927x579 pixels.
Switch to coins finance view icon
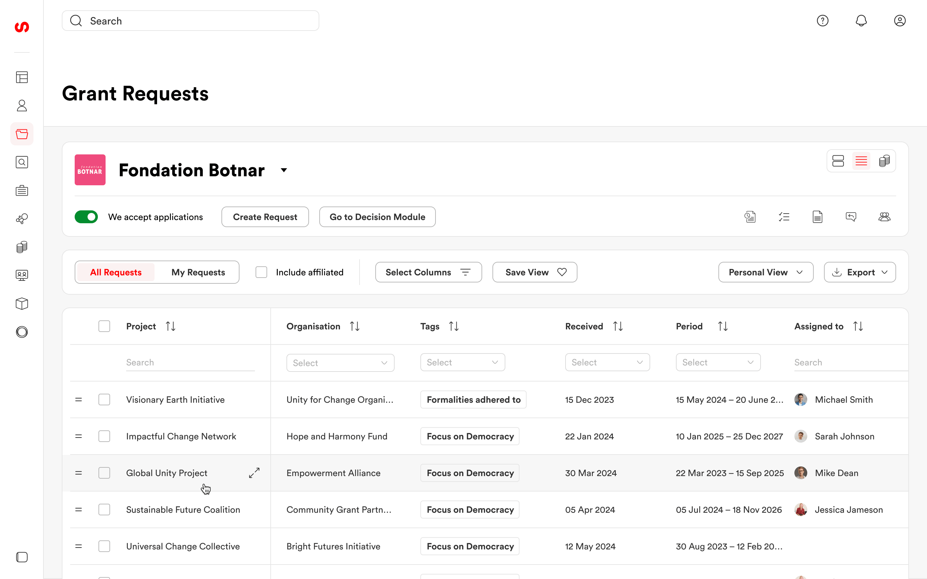coord(885,161)
